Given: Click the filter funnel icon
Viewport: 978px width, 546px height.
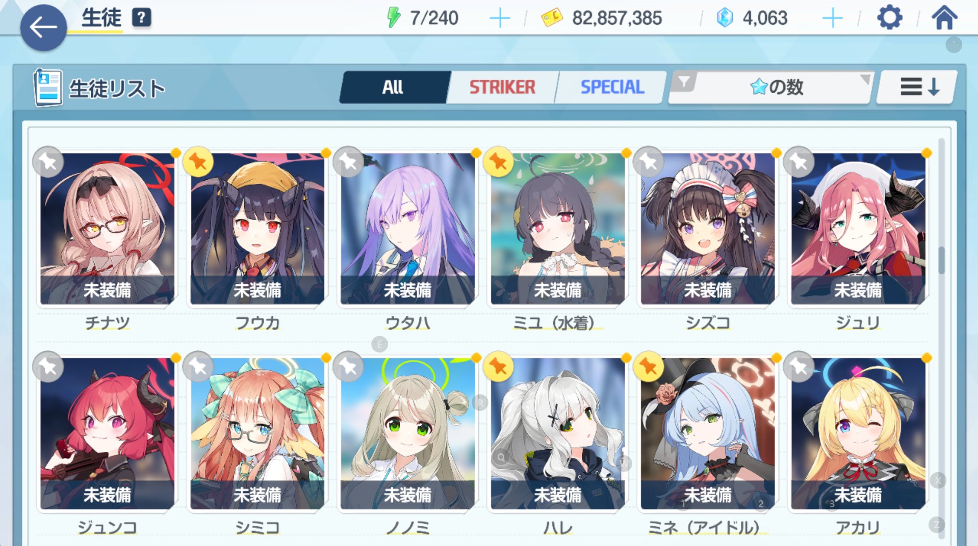Looking at the screenshot, I should point(684,81).
